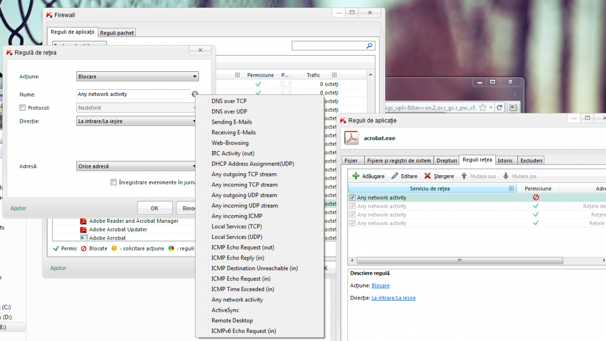This screenshot has height=341, width=606.
Task: Click the up arrow of Firewall list scrollbar
Action: [371, 75]
